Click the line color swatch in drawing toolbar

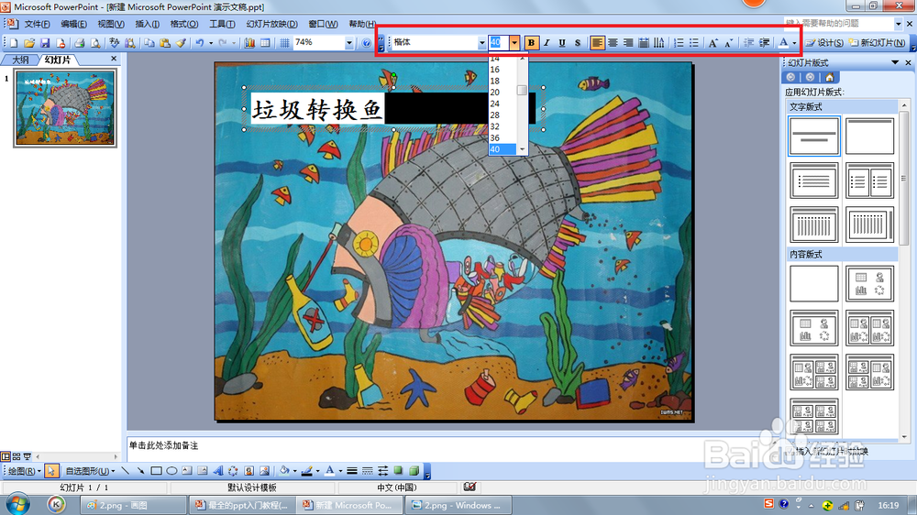click(306, 471)
